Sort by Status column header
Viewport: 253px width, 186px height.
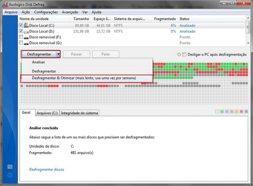point(211,19)
